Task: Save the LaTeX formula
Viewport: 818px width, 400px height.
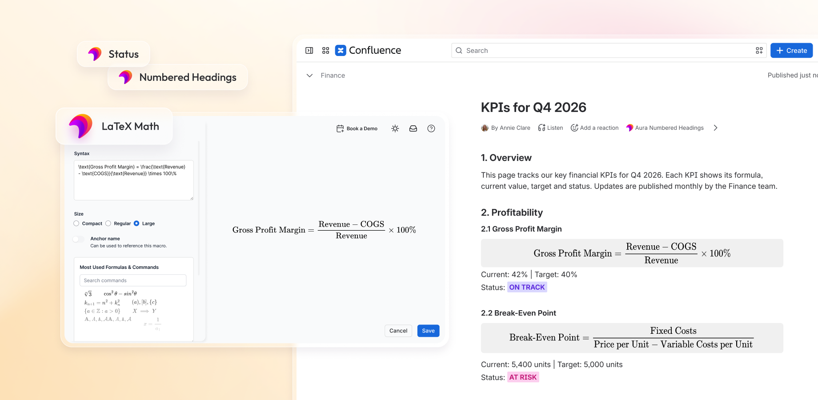Action: [429, 331]
